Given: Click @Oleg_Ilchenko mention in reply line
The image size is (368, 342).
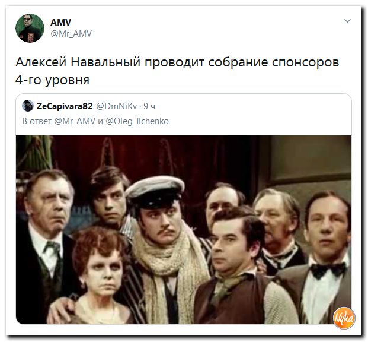Looking at the screenshot, I should tap(137, 121).
